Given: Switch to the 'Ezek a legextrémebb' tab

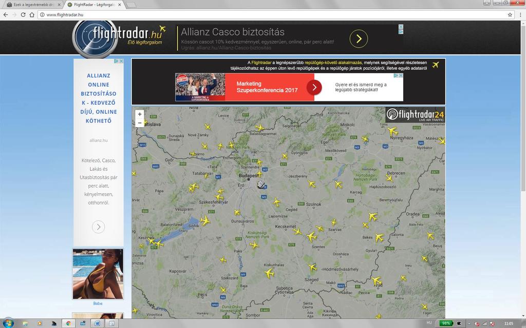Looking at the screenshot, I should (x=33, y=5).
